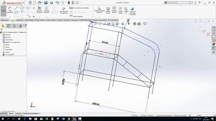Click Instant 2D tool
The image size is (216, 121).
(x=126, y=10)
